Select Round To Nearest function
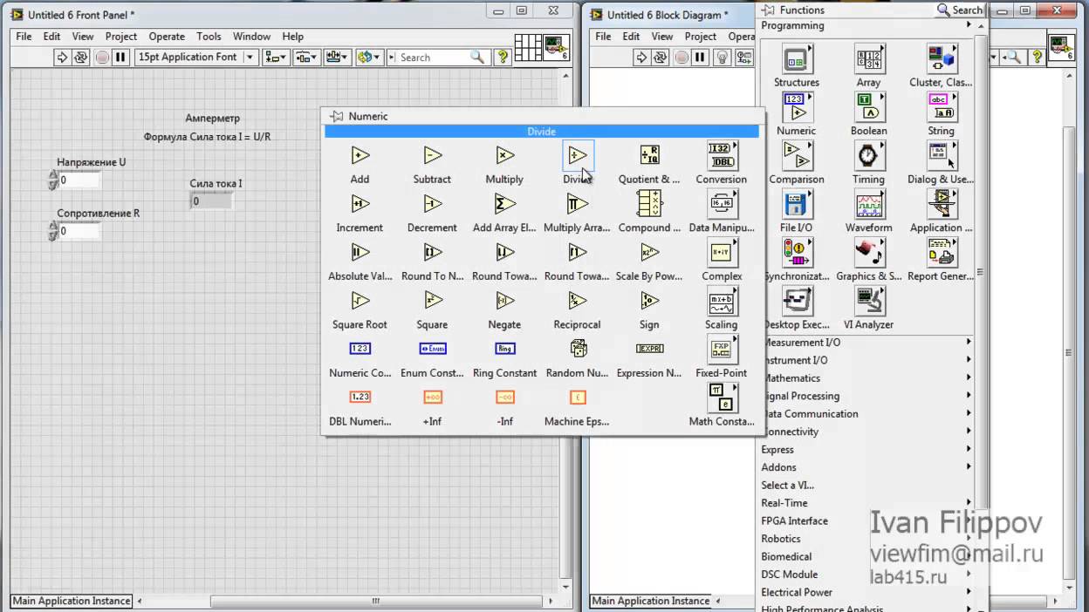The height and width of the screenshot is (612, 1089). point(433,253)
